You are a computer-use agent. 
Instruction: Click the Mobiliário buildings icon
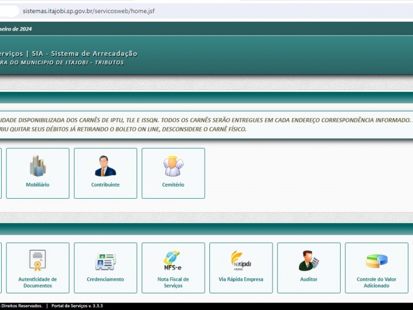pos(38,166)
